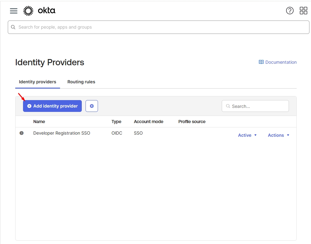Open the apps grid launcher icon
The image size is (311, 244).
pyautogui.click(x=303, y=11)
